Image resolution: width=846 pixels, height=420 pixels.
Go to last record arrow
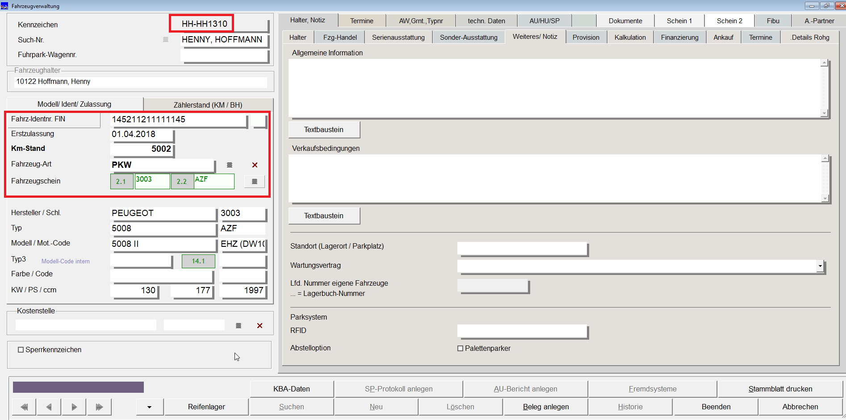point(99,407)
